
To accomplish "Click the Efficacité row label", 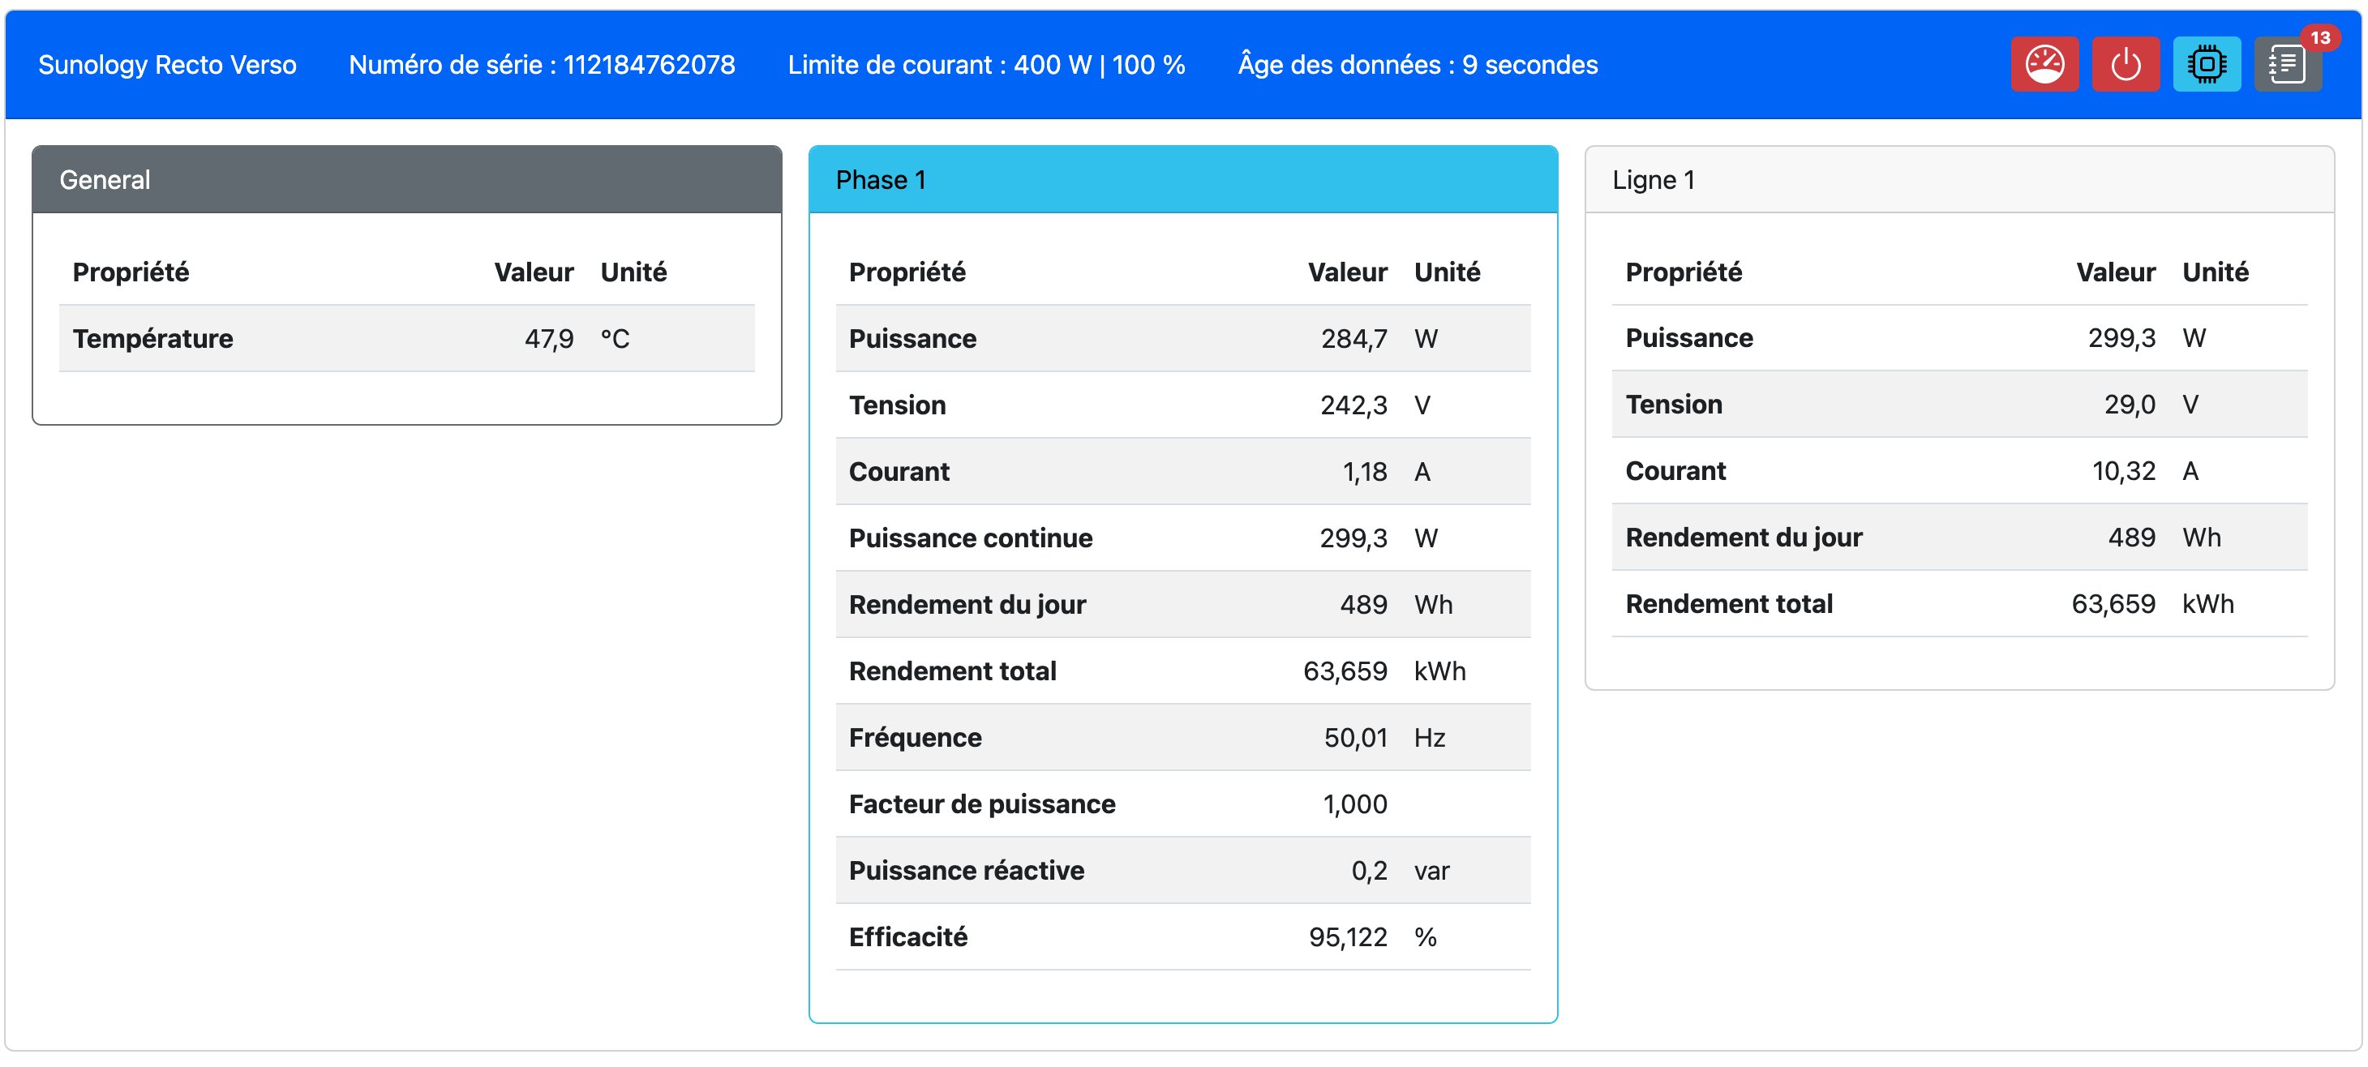I will tap(907, 936).
